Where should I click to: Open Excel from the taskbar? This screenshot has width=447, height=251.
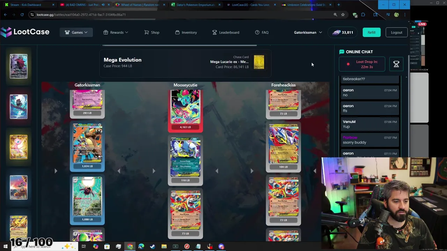pyautogui.click(x=175, y=246)
